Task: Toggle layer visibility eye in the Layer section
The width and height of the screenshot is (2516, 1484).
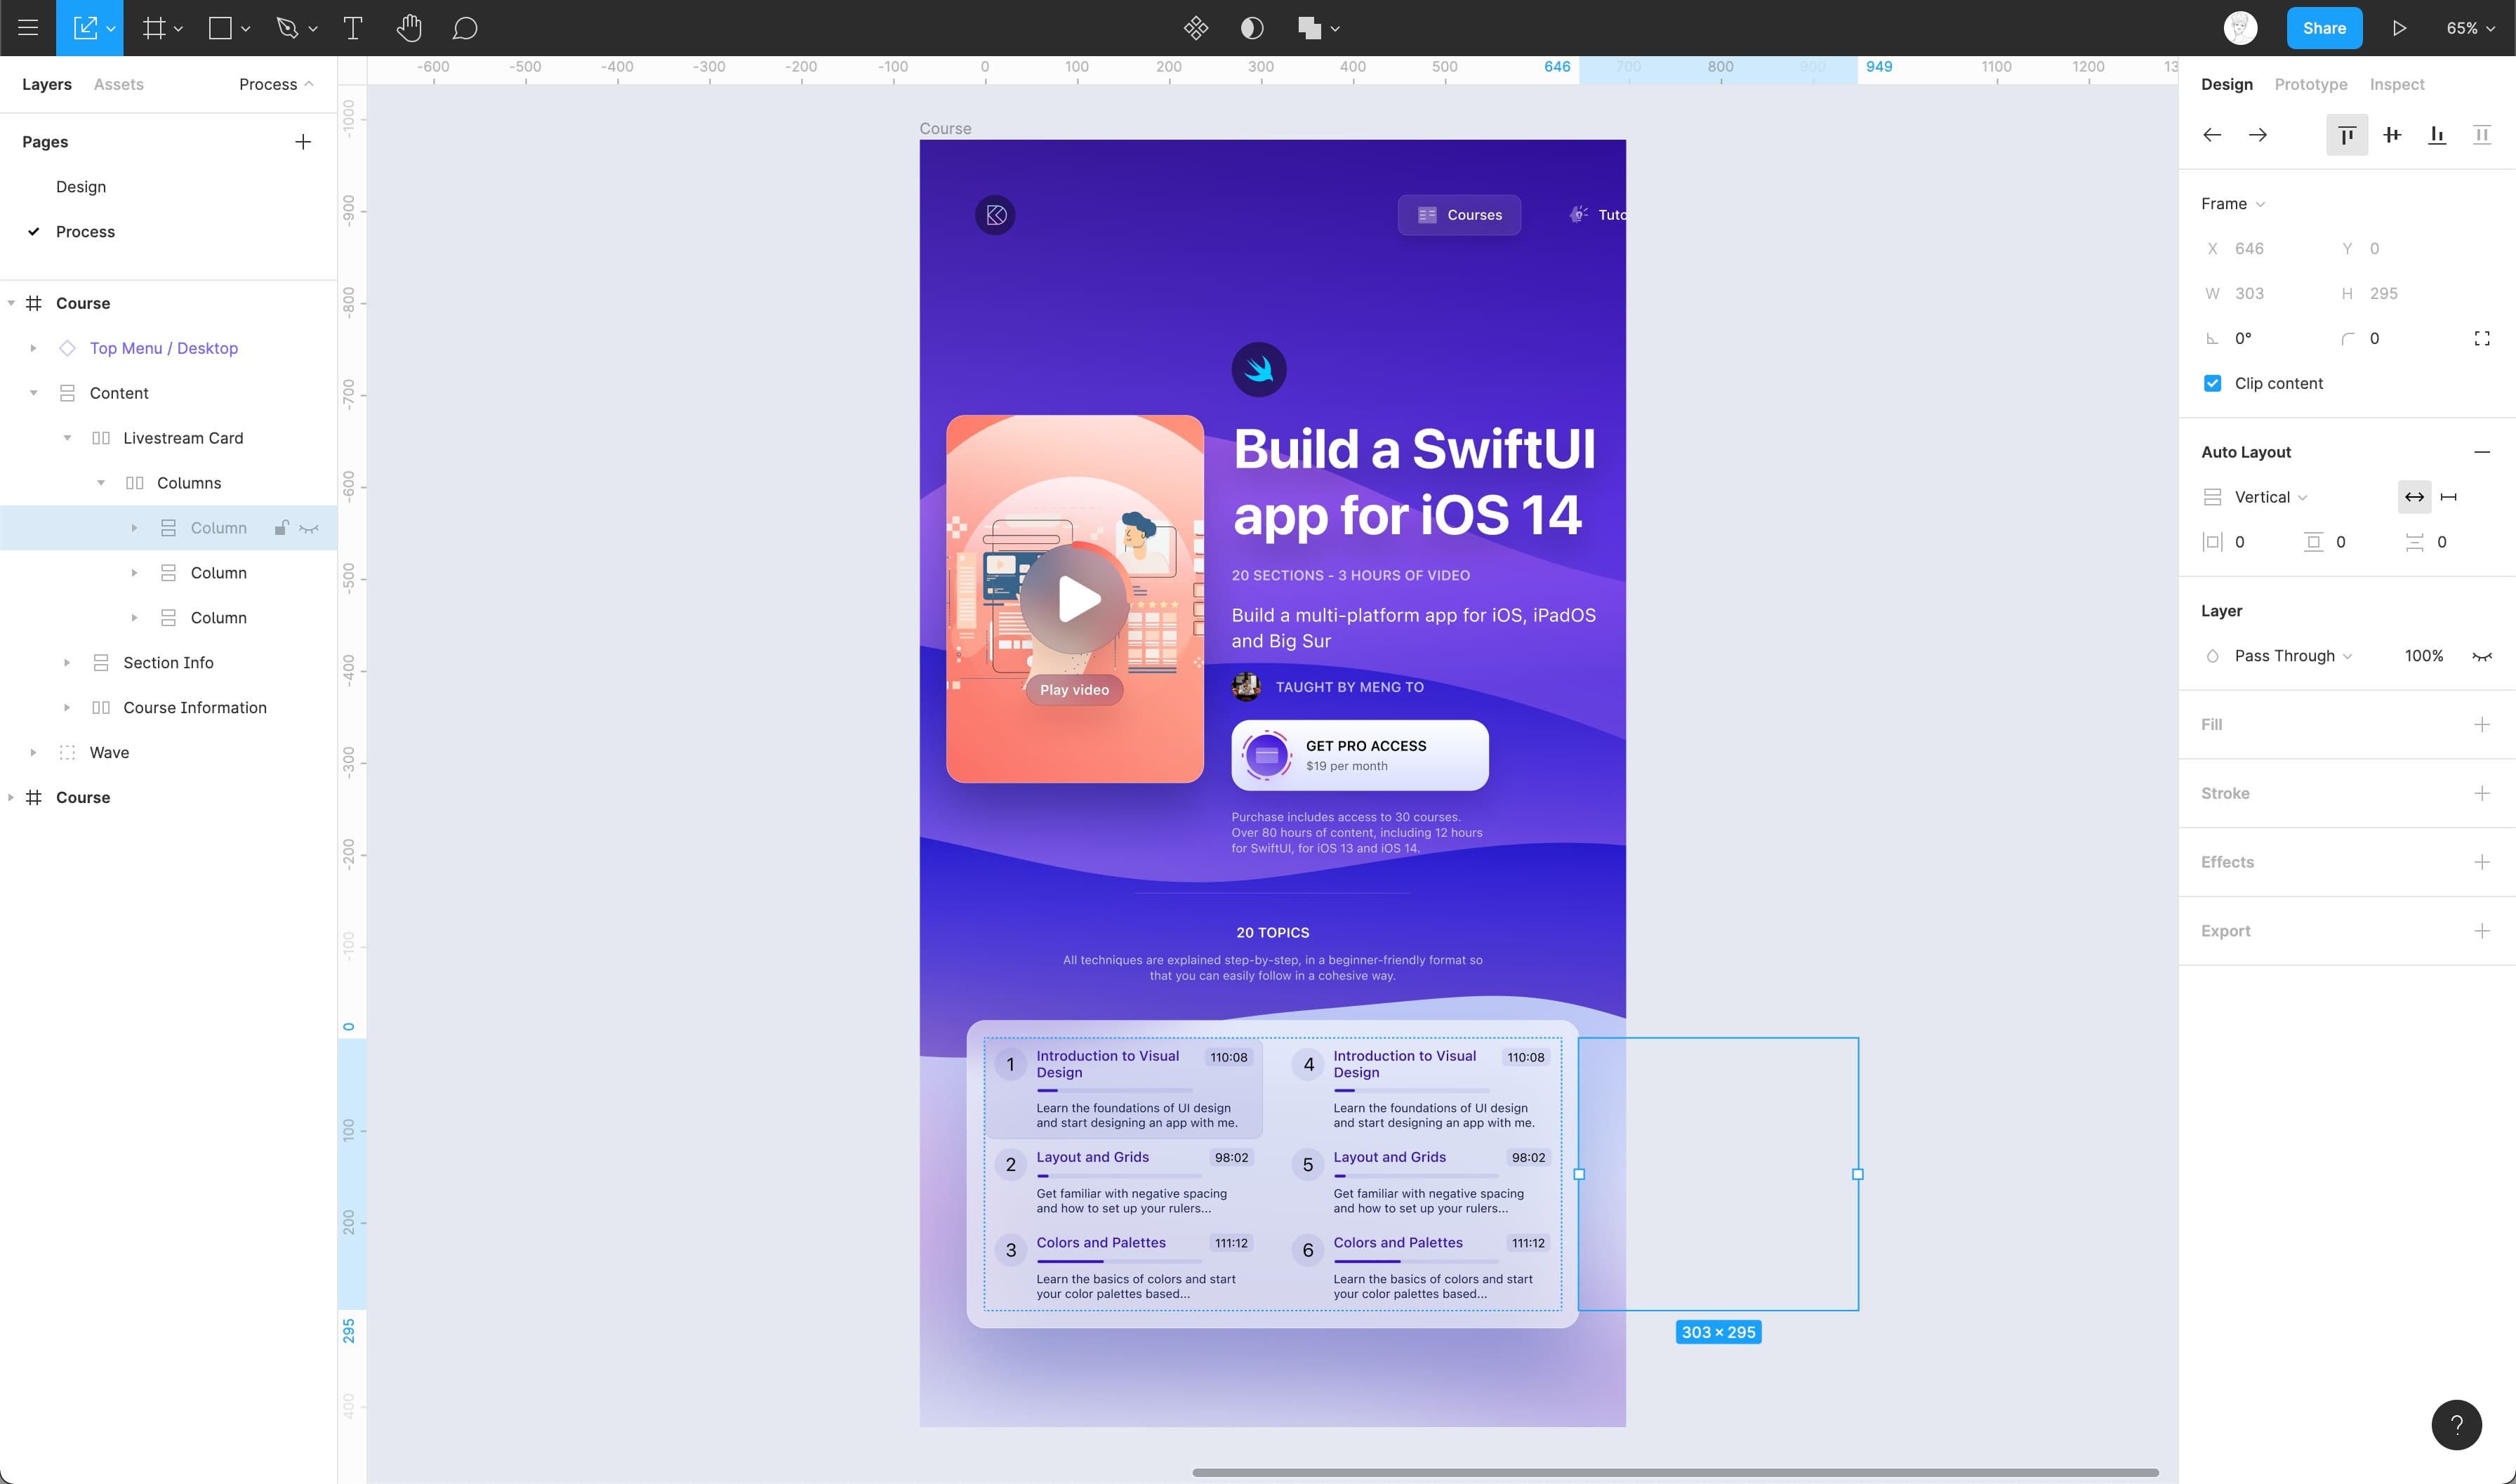Action: pyautogui.click(x=2482, y=656)
